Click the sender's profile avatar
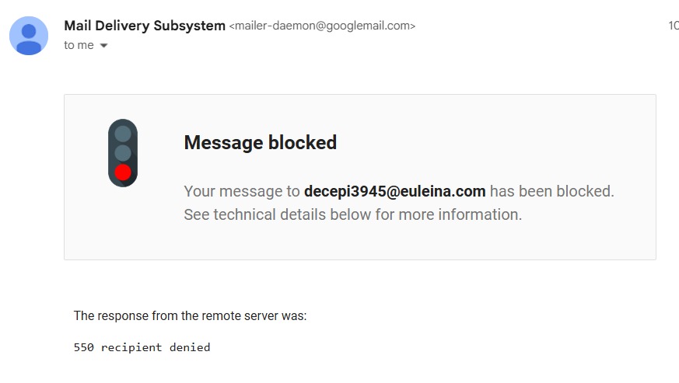The height and width of the screenshot is (383, 679). (x=29, y=35)
